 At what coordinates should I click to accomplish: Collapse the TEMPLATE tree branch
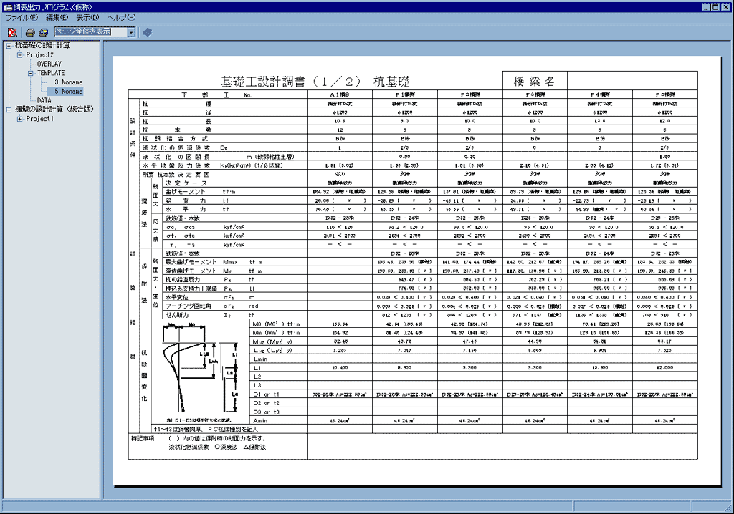click(31, 73)
